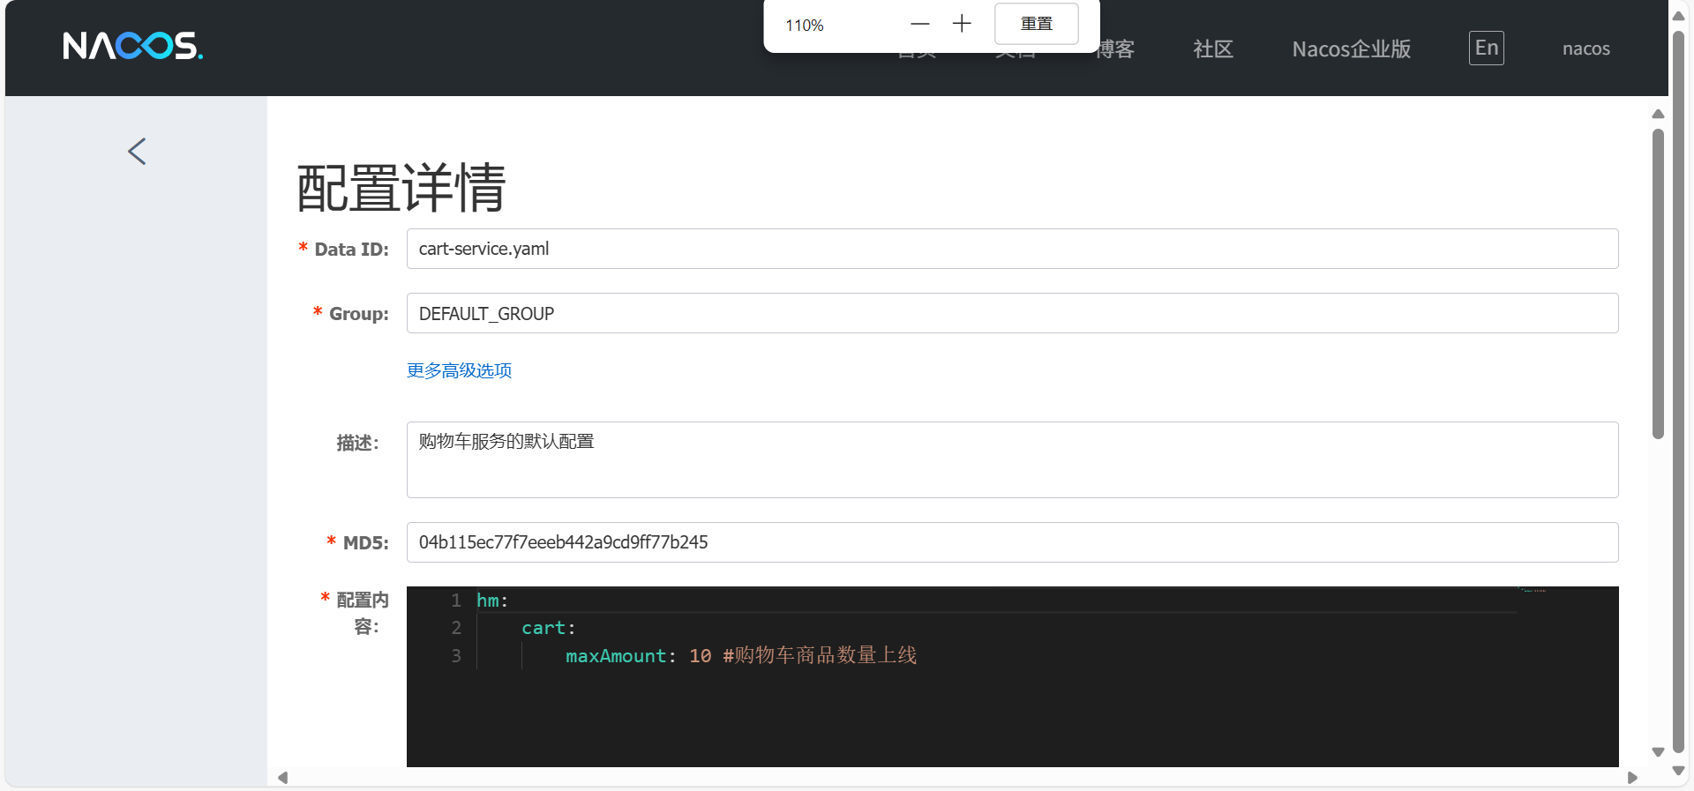Click the 110% zoom level text
The height and width of the screenshot is (791, 1694).
pos(805,26)
